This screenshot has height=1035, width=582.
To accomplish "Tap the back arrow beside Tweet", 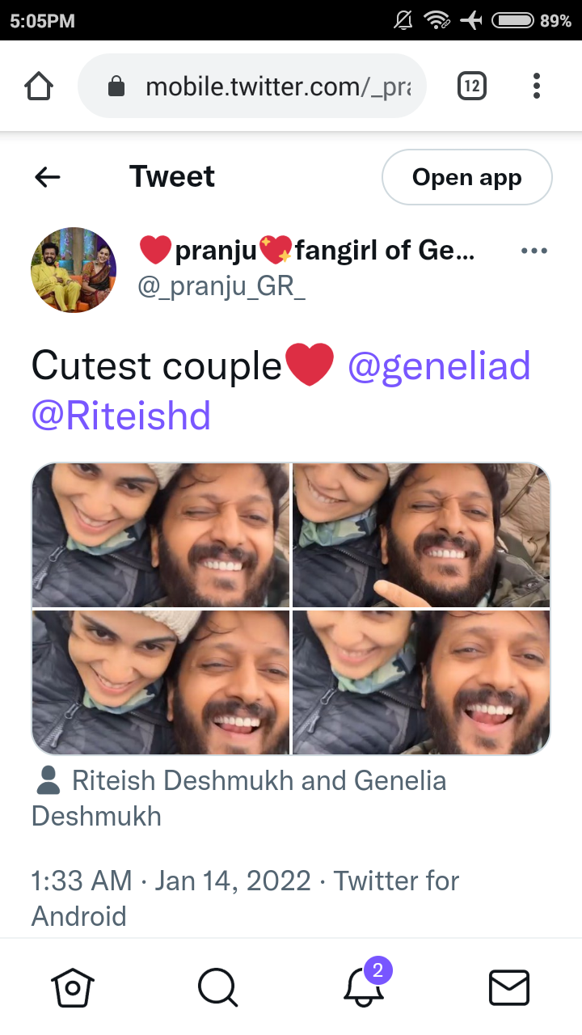I will pos(48,177).
